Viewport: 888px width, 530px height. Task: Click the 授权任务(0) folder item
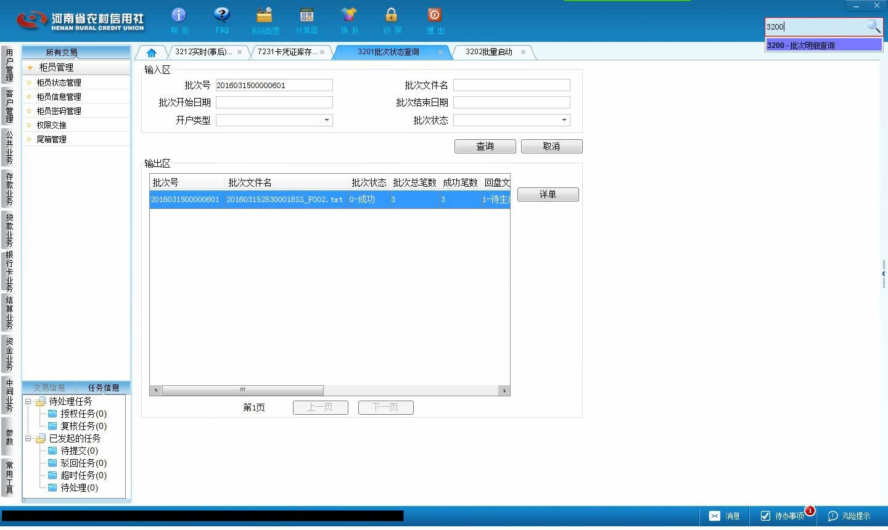pos(78,414)
